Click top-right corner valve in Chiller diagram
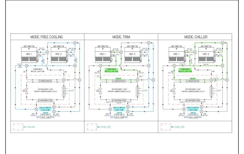Image resolution: width=244 pixels, height=154 pixels. 222,43
